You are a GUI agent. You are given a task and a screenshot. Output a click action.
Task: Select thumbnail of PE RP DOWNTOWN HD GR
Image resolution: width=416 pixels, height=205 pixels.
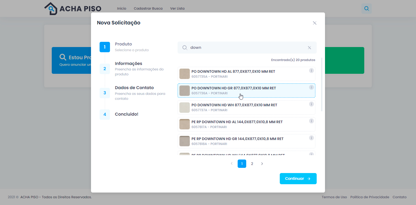(185, 141)
